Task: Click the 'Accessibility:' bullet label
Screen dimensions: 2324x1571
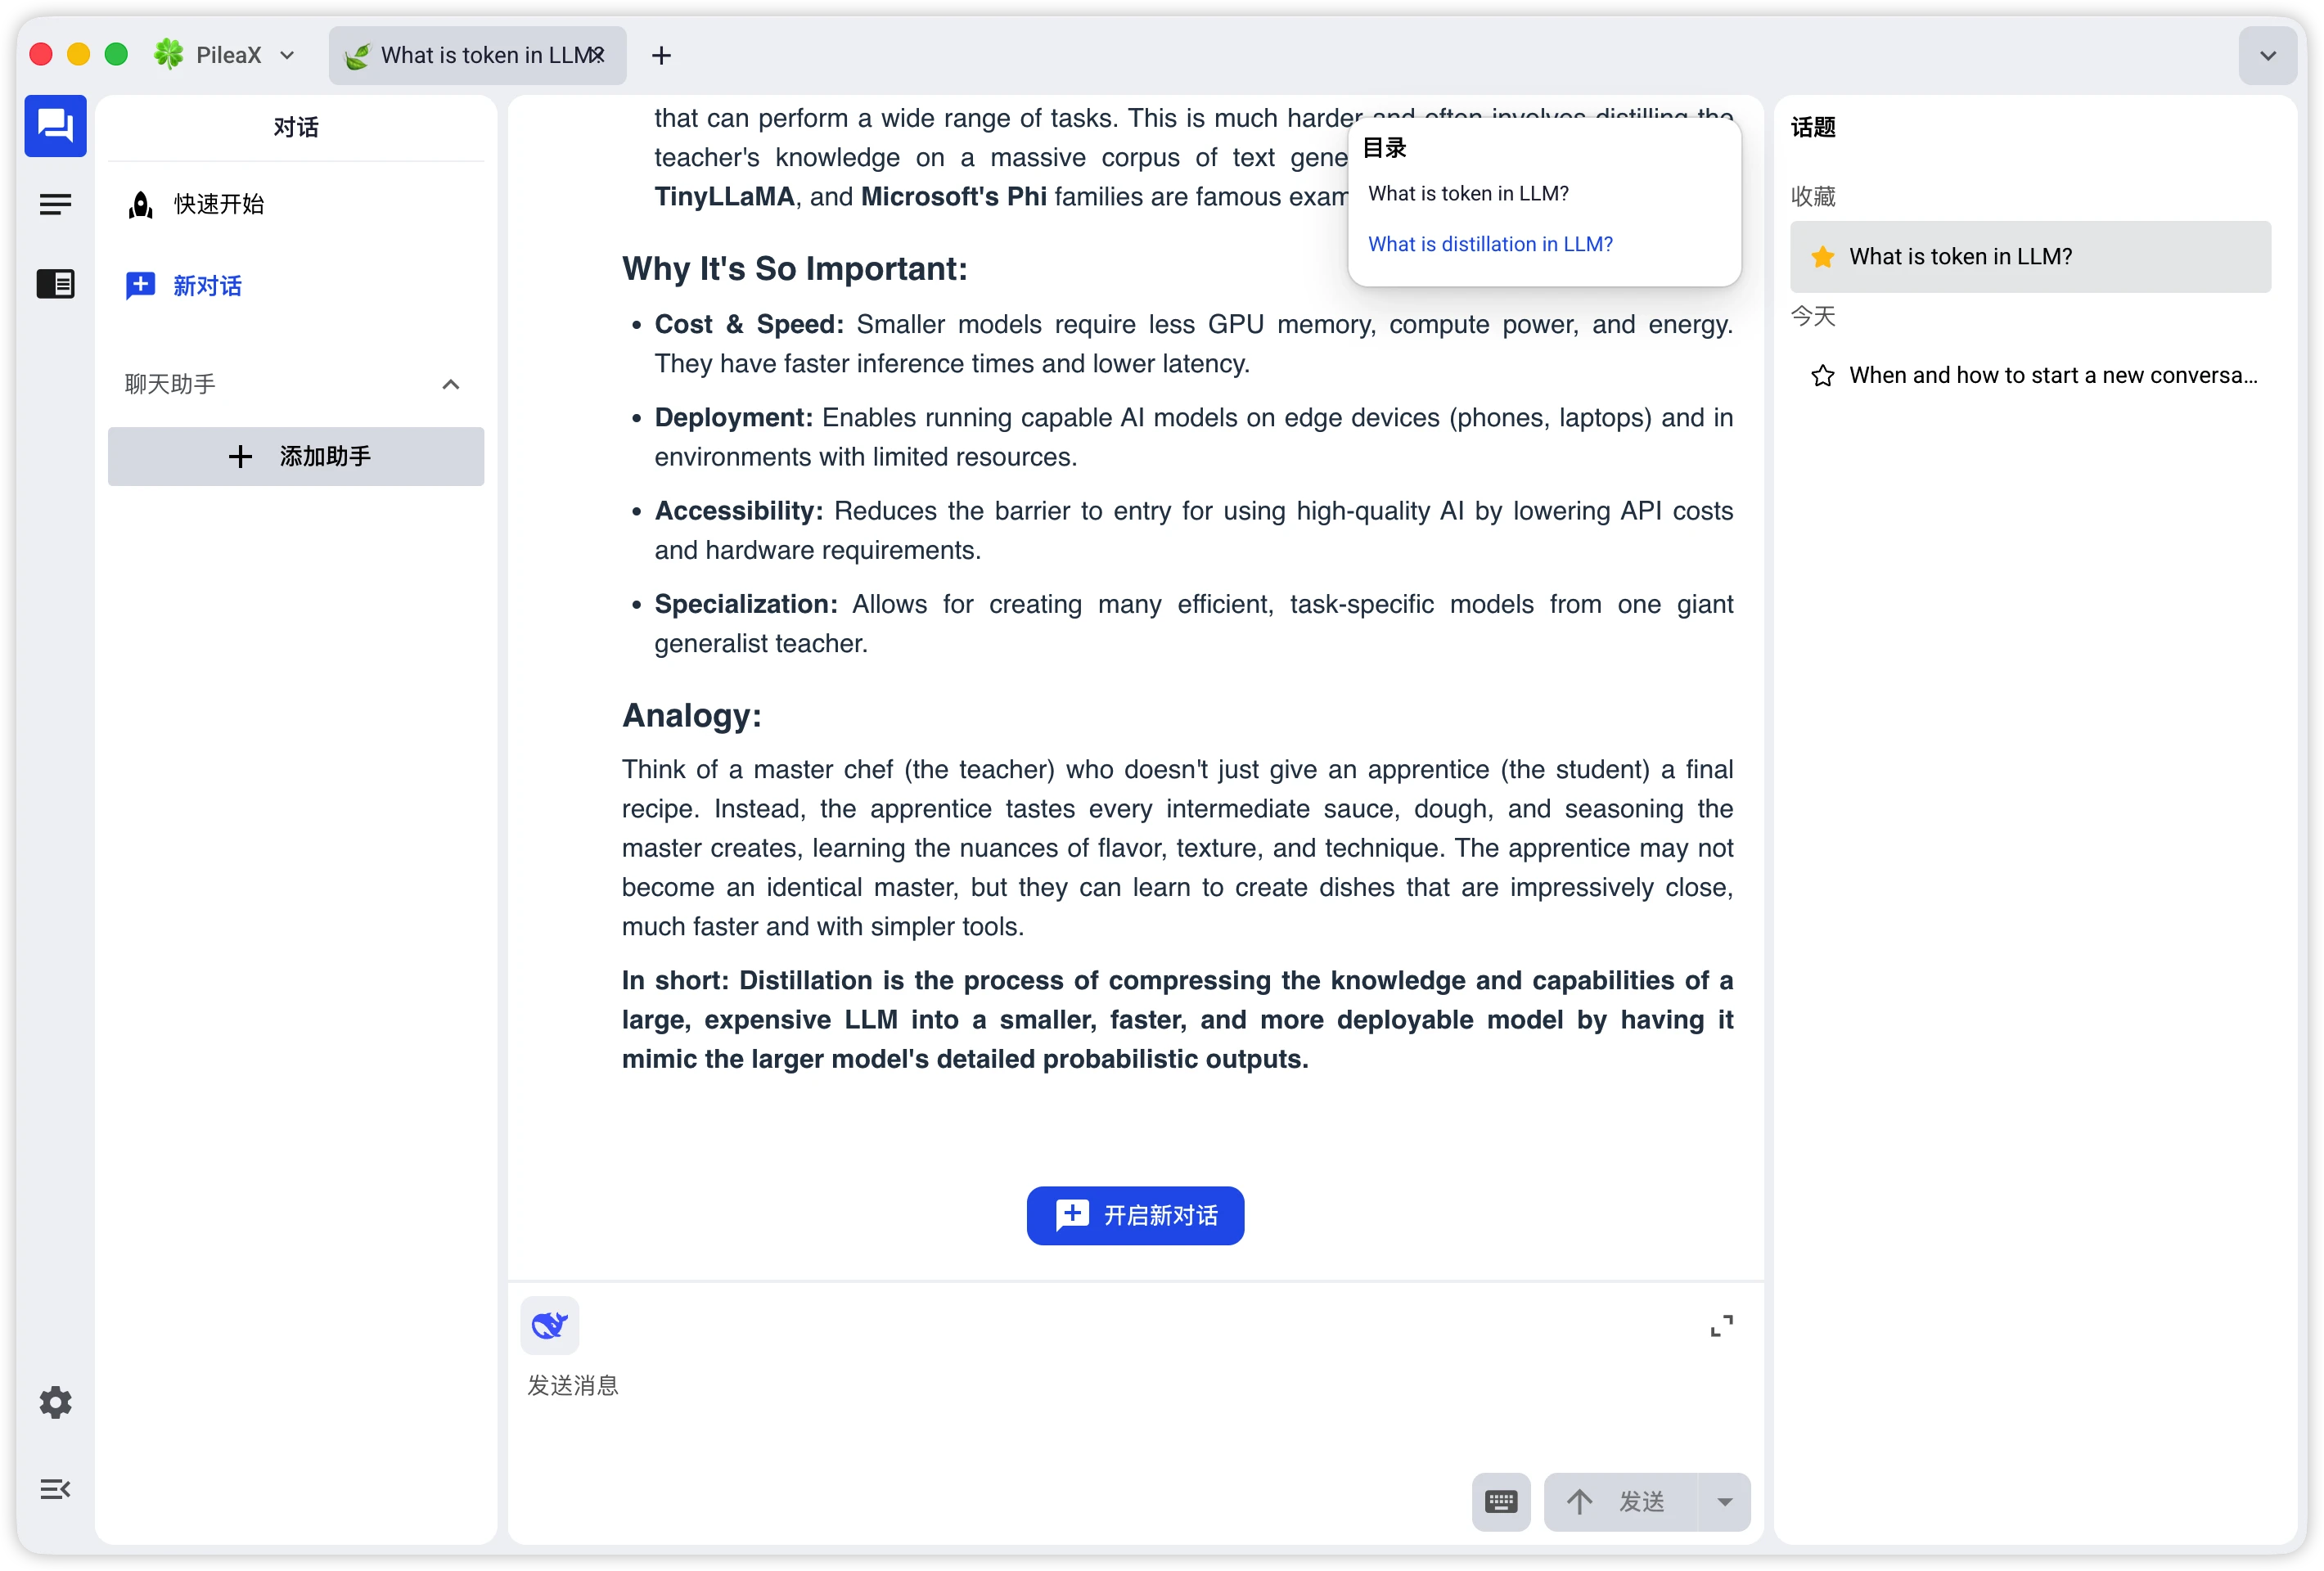Action: click(x=738, y=511)
